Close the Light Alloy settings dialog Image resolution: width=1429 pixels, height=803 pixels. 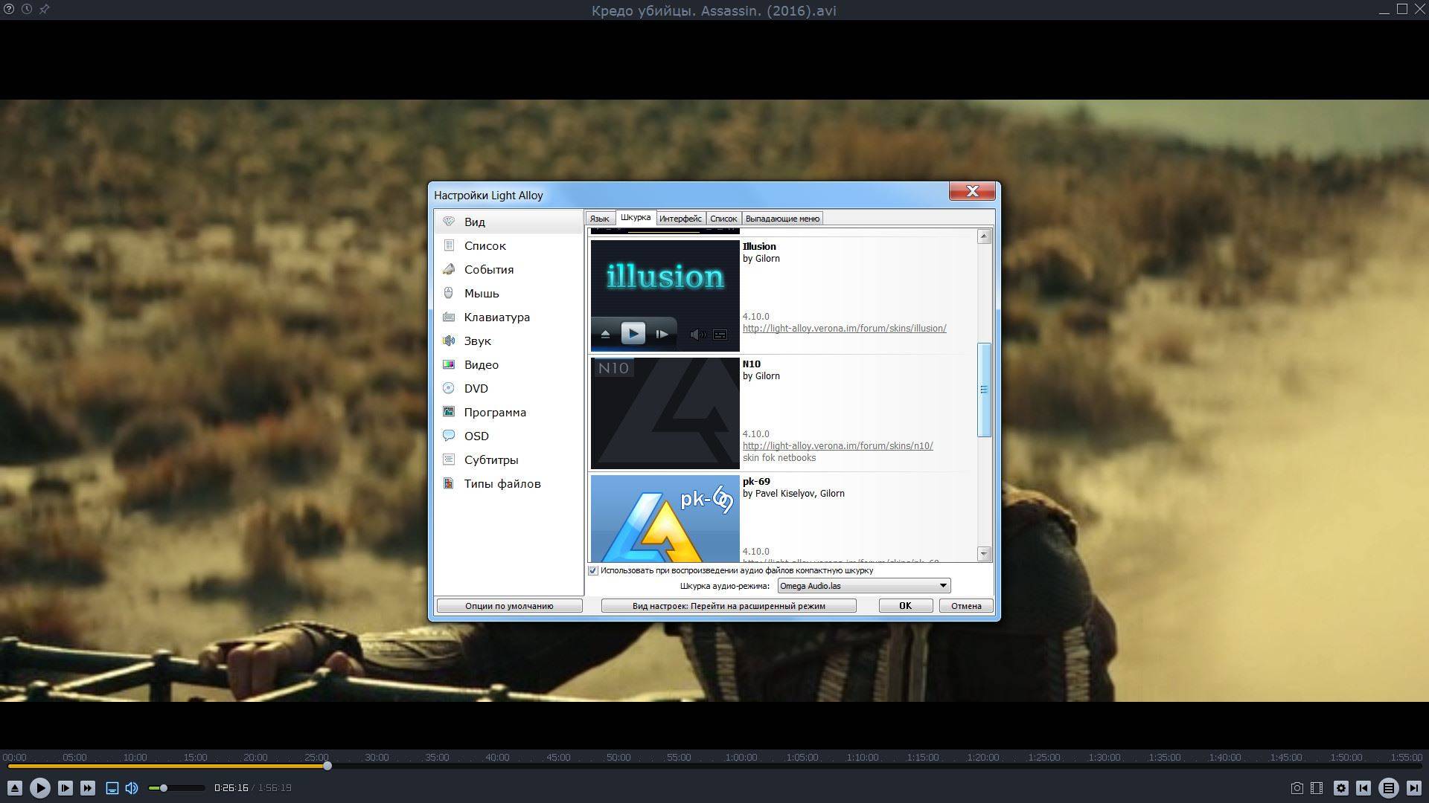pos(972,191)
